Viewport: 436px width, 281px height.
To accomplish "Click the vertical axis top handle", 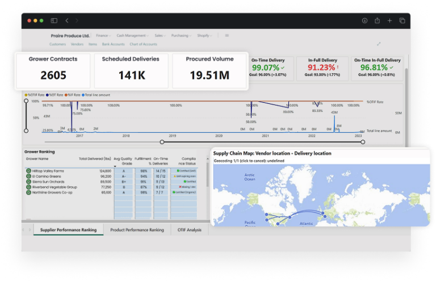I will point(26,101).
